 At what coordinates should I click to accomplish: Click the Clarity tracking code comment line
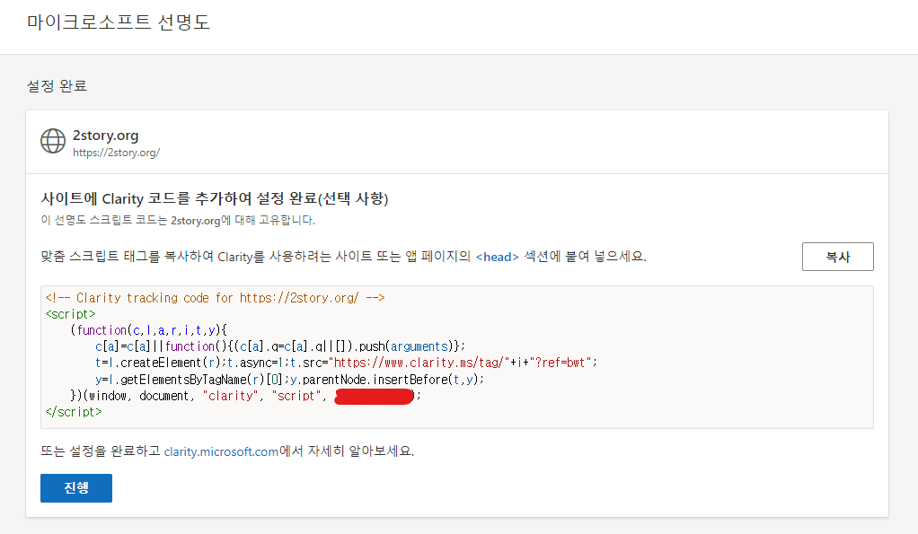(x=211, y=297)
